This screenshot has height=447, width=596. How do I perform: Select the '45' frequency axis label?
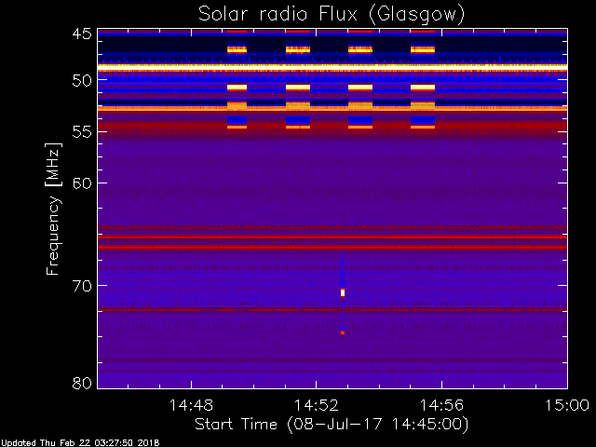click(x=82, y=34)
